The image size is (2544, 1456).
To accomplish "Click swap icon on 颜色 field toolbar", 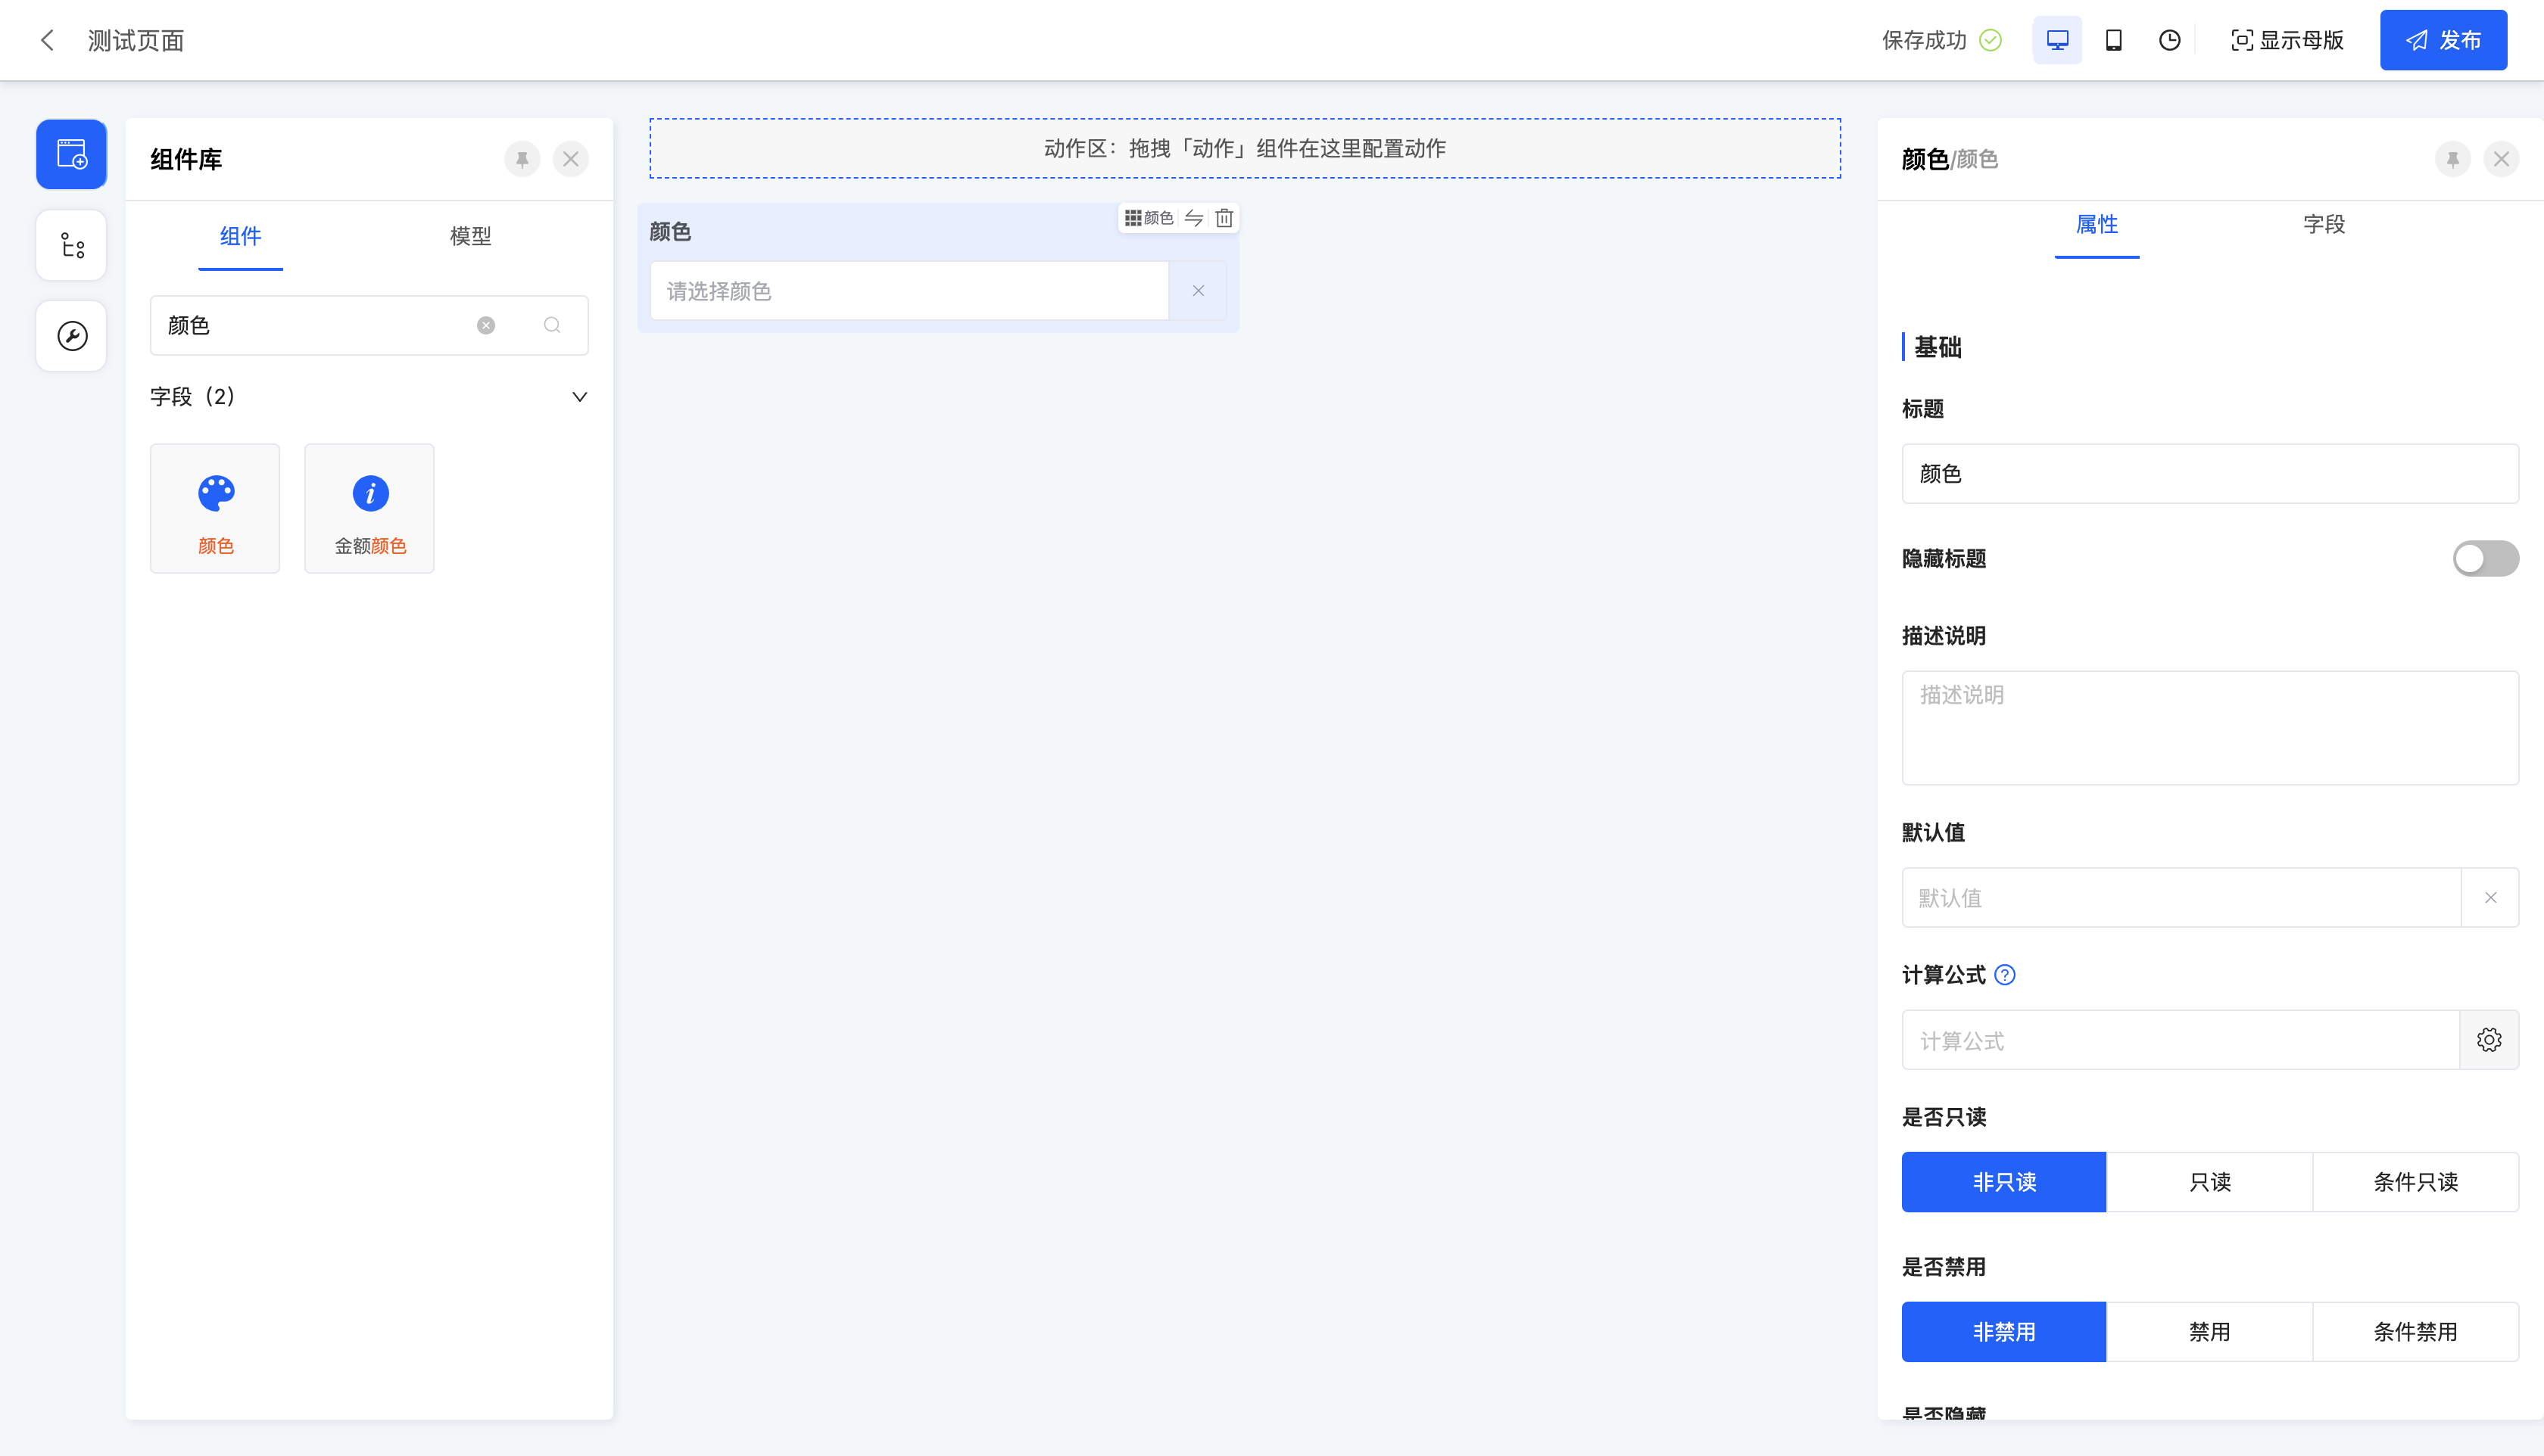I will [1193, 218].
